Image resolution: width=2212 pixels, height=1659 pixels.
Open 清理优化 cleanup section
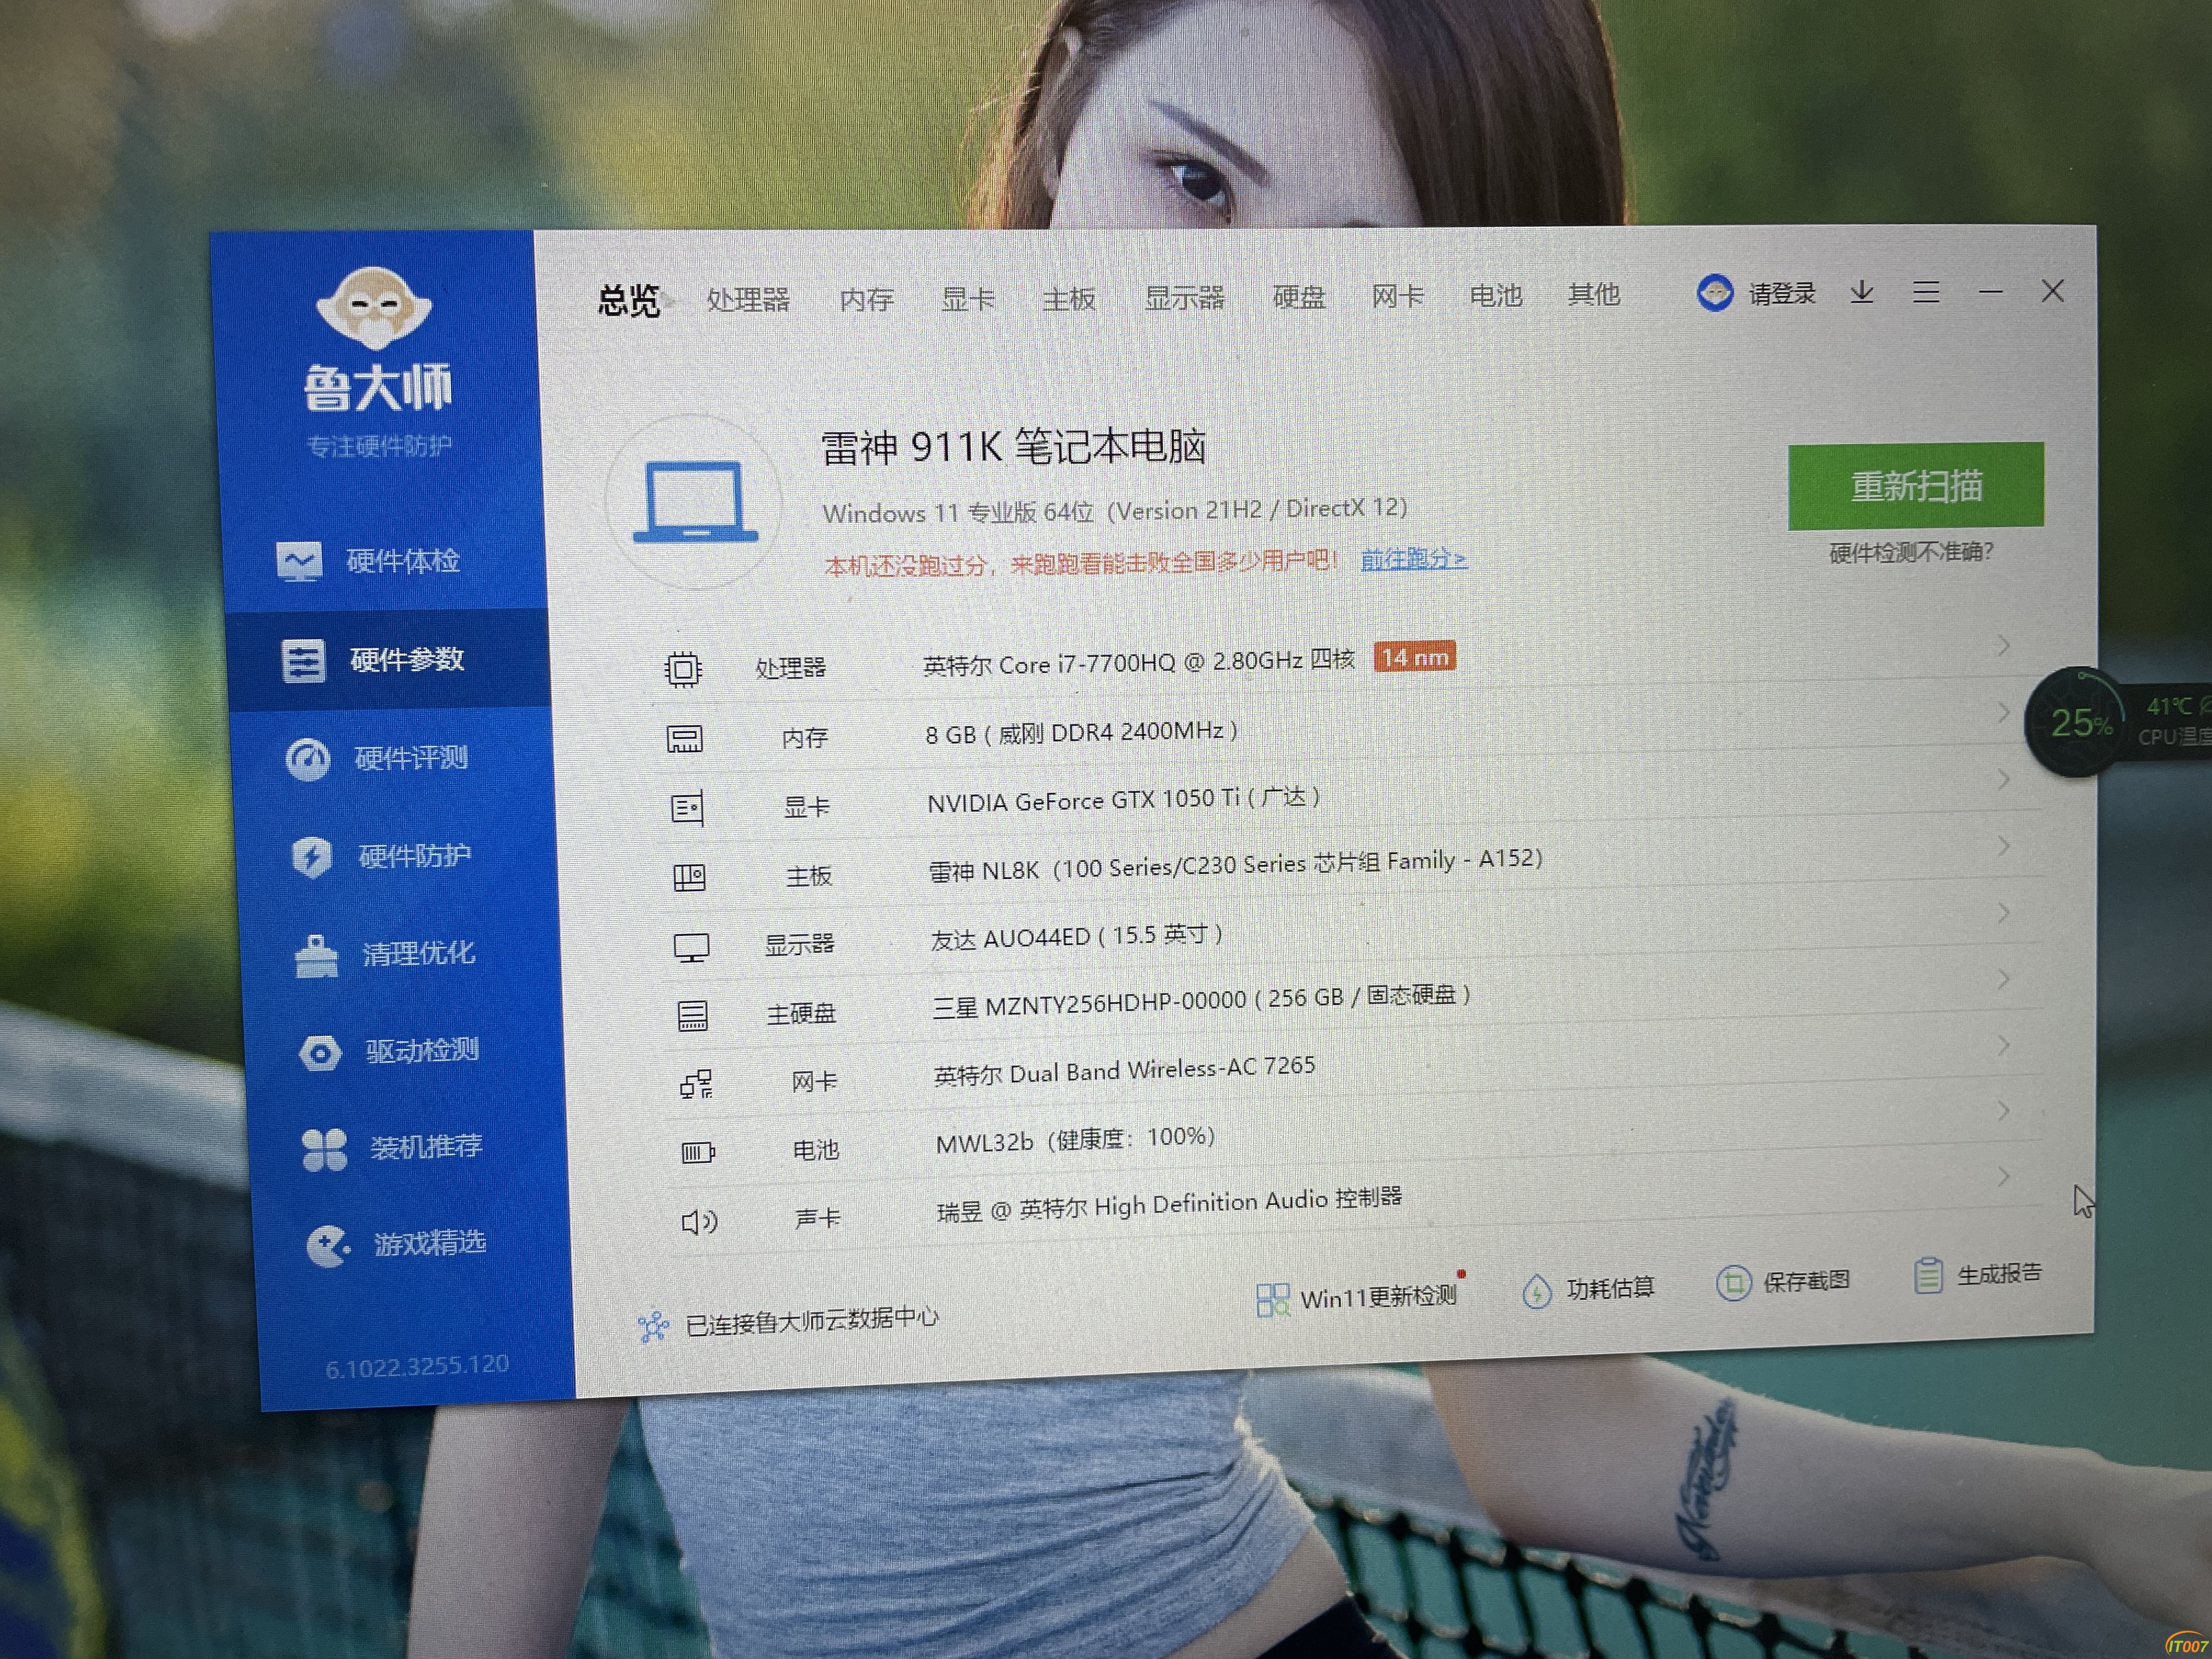(x=385, y=954)
